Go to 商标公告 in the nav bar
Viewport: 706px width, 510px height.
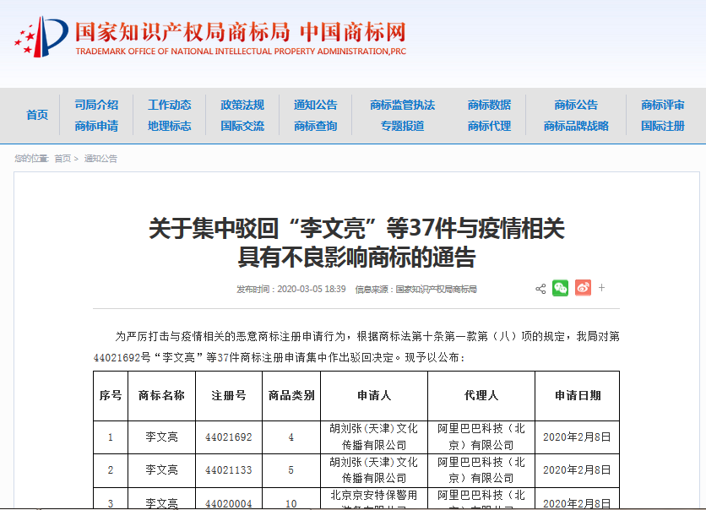[576, 105]
